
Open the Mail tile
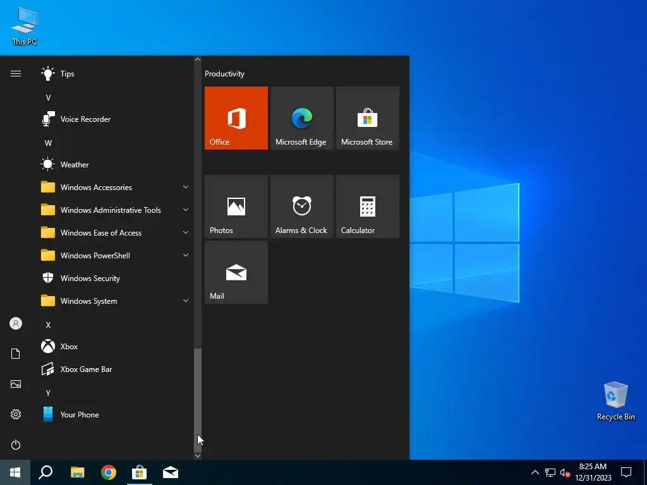coord(236,272)
